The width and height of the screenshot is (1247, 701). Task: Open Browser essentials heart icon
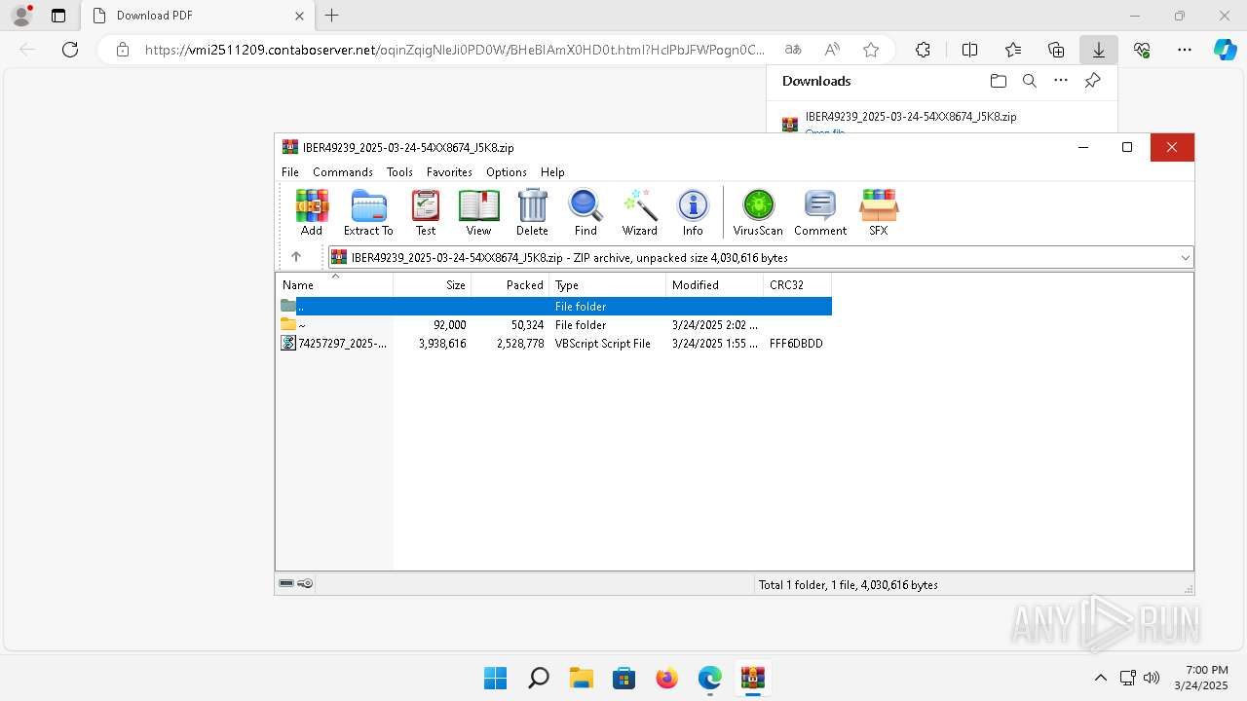coord(1142,50)
